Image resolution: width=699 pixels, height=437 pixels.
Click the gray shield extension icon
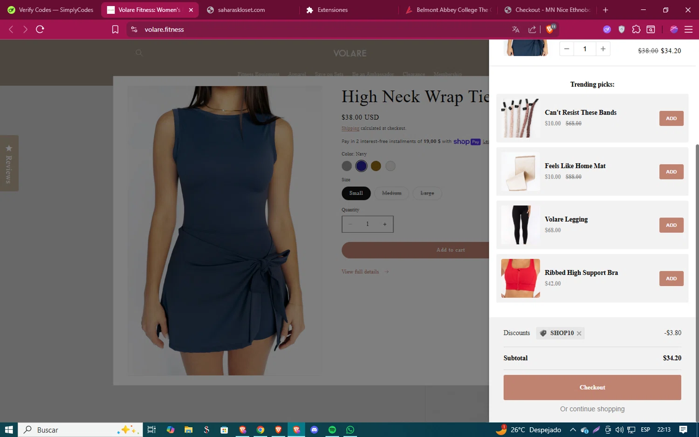pyautogui.click(x=622, y=29)
